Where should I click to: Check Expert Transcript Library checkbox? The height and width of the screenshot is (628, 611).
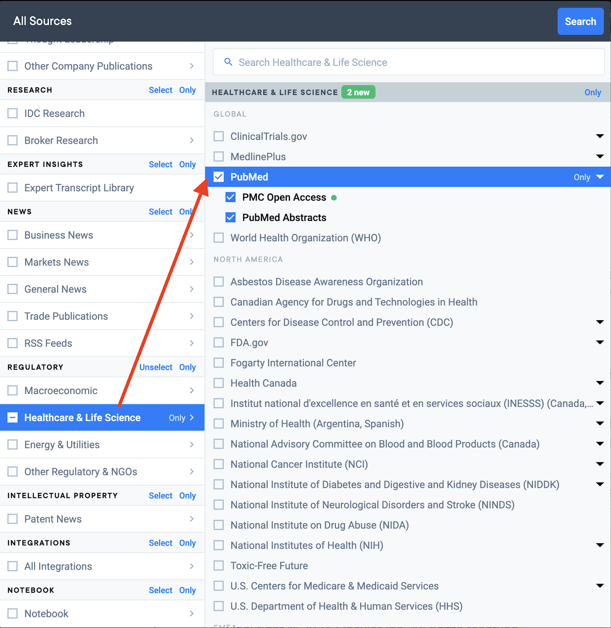[x=13, y=188]
